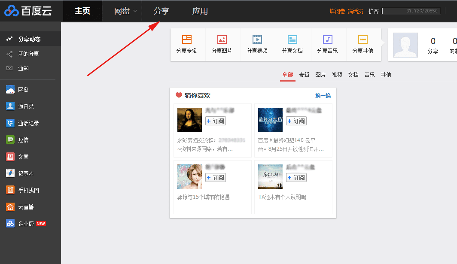Click the 分享其他 icon
This screenshot has width=457, height=264.
[x=363, y=39]
